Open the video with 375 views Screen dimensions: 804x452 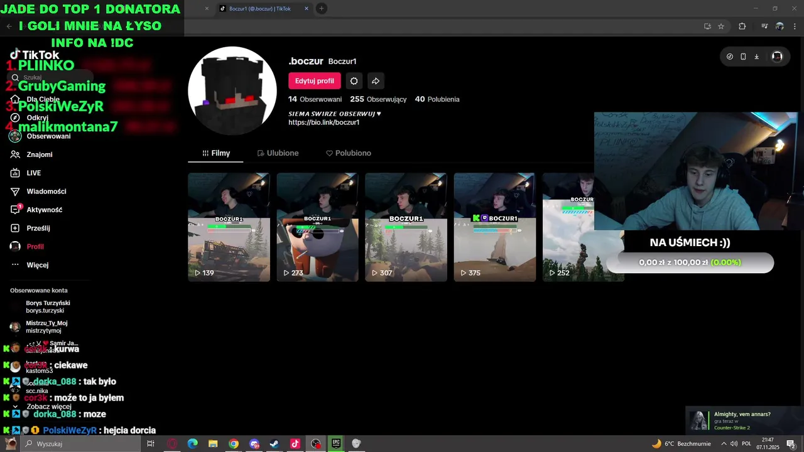point(494,227)
